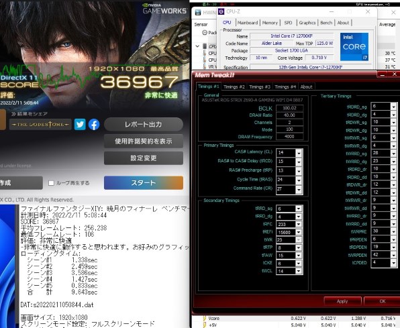Image resolution: width=400 pixels, height=328 pixels.
Task: Switch to CPU-Z Memory tab
Action: [x=270, y=23]
